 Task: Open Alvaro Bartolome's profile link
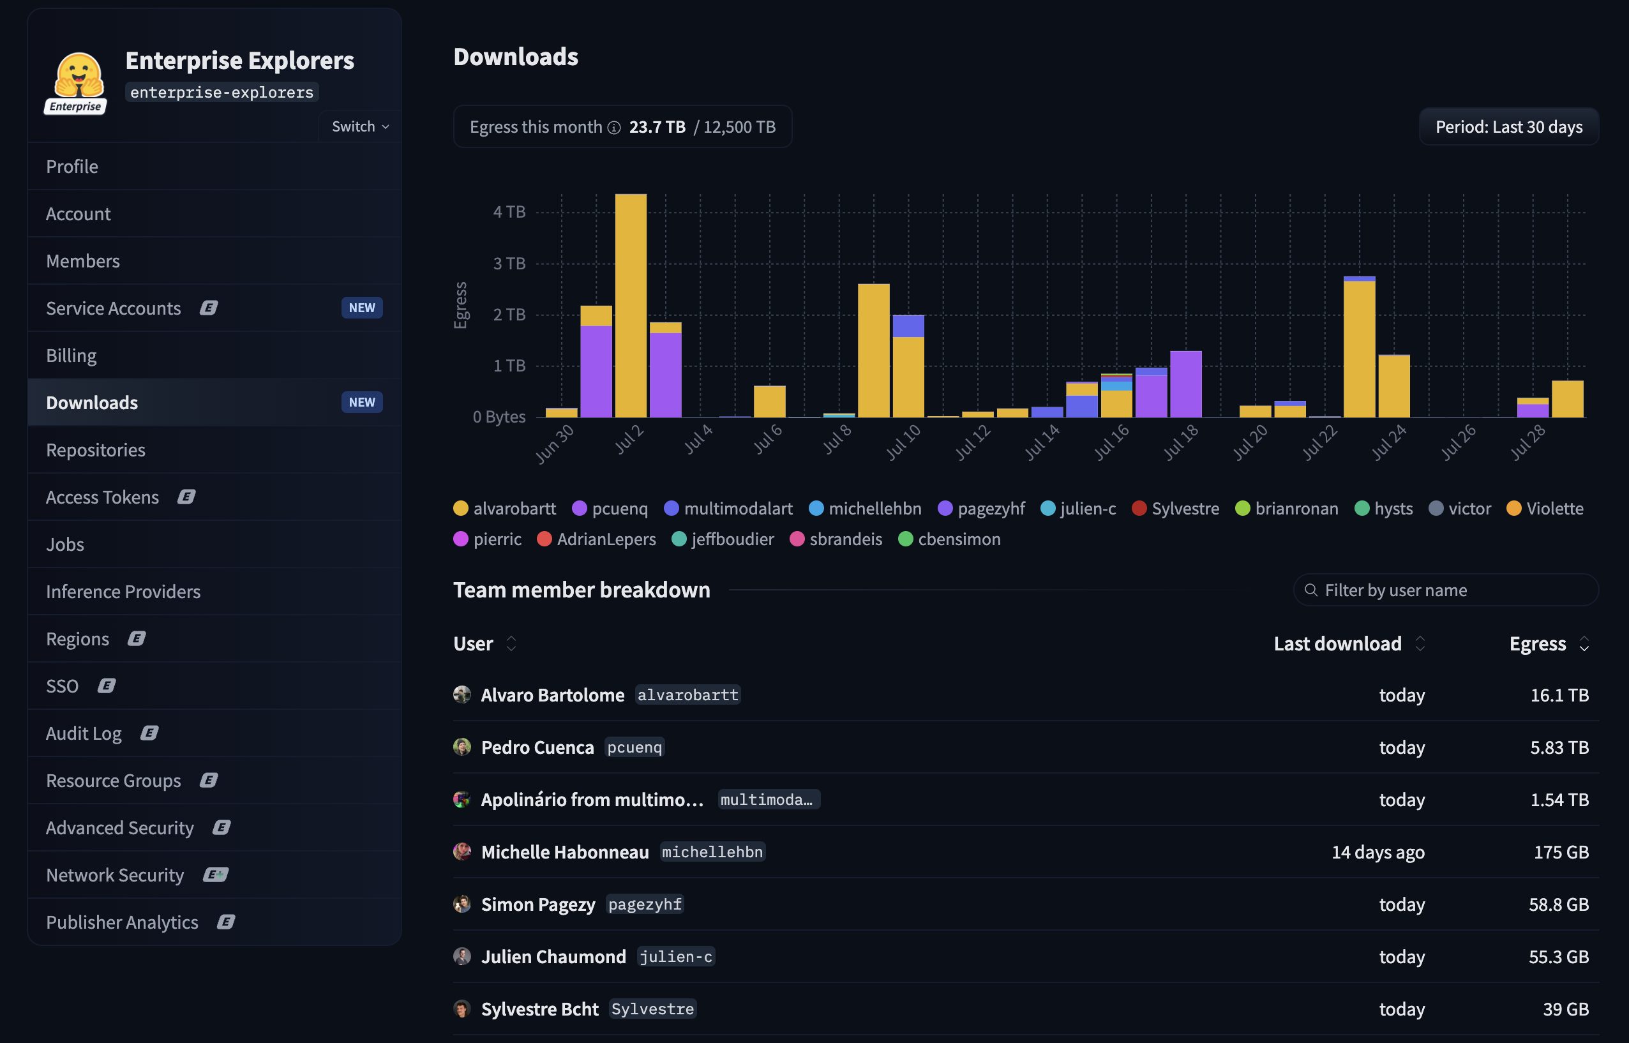point(553,695)
